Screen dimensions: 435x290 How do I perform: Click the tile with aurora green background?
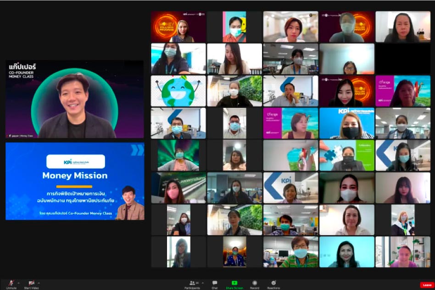point(178,156)
